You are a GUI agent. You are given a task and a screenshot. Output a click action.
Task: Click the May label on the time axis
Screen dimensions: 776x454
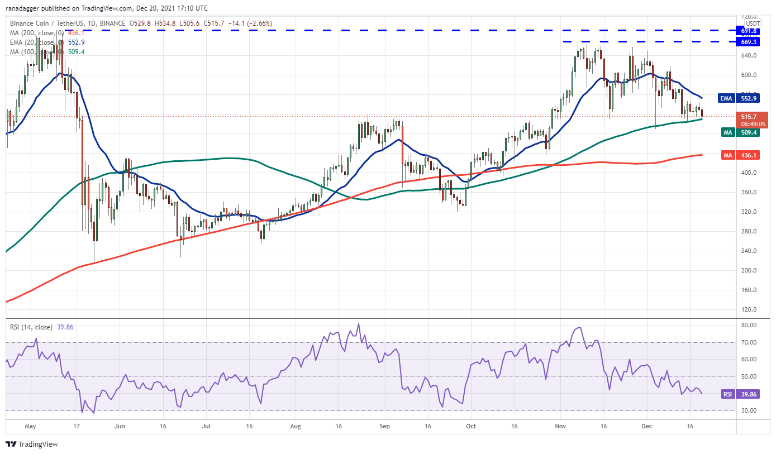[x=31, y=425]
